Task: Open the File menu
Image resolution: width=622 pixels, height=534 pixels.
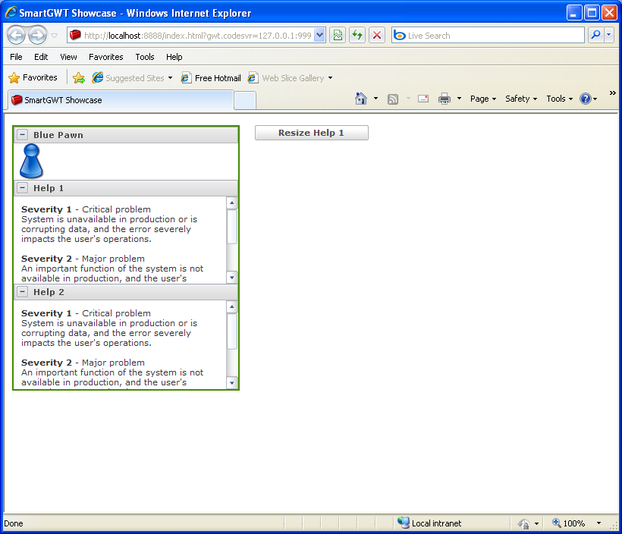Action: (16, 57)
